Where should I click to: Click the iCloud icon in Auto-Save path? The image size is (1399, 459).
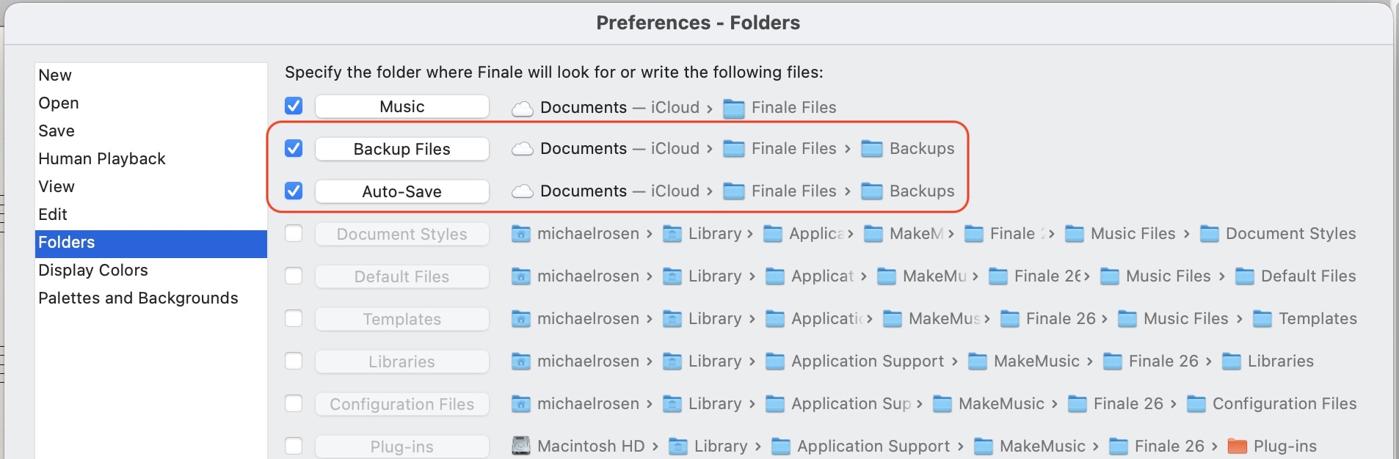point(522,191)
